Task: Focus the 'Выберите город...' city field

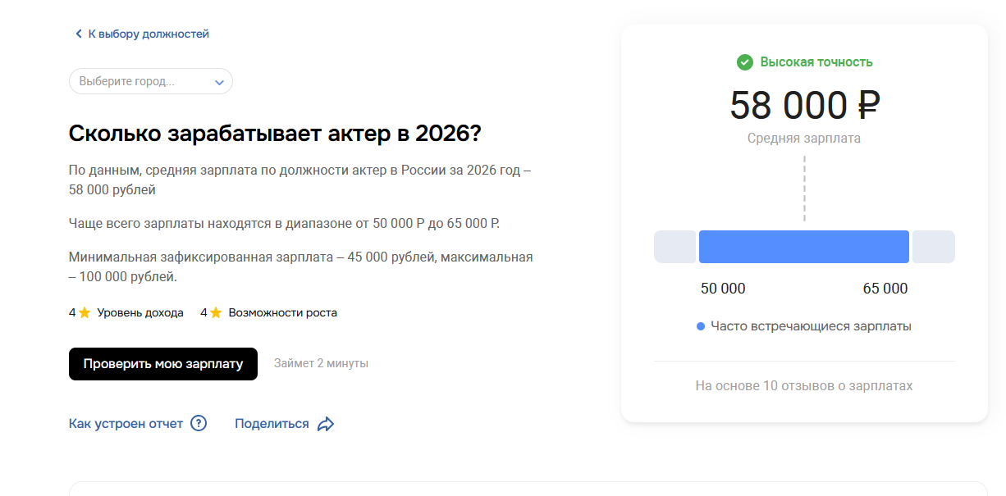Action: coord(151,81)
